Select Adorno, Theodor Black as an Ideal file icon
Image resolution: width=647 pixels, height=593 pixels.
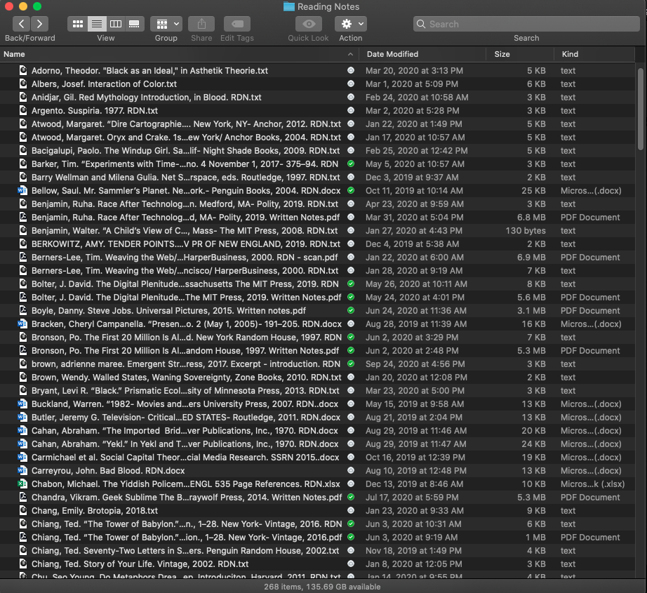(x=24, y=71)
